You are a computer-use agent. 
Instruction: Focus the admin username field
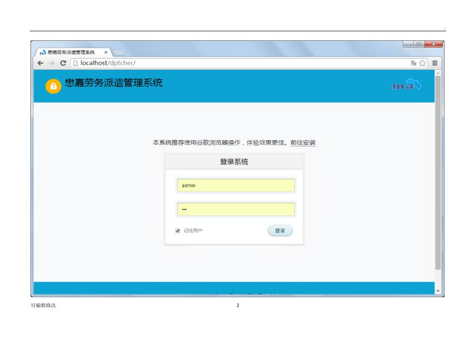click(236, 185)
